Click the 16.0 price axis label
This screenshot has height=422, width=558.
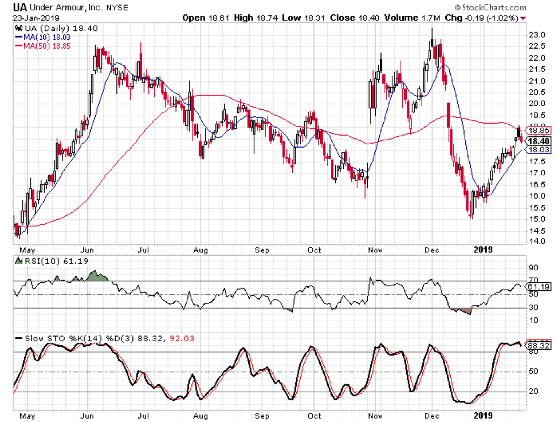click(x=537, y=196)
